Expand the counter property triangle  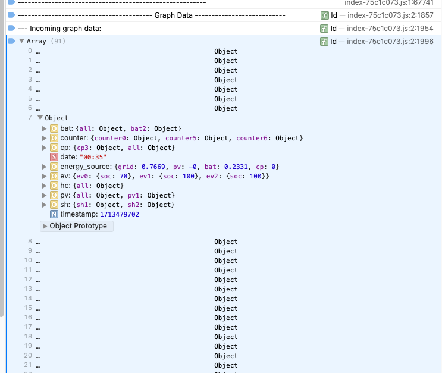coord(45,138)
